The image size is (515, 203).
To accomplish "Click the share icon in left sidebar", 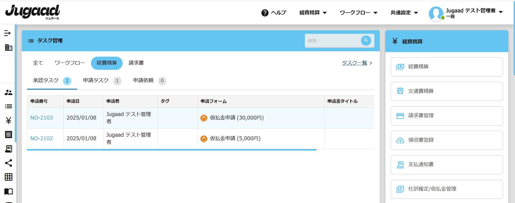I will click(x=8, y=163).
